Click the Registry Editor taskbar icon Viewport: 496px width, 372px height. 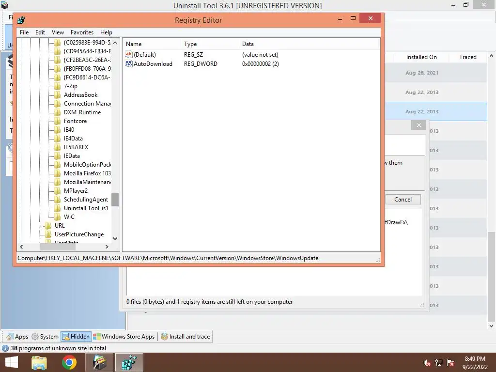pos(129,362)
